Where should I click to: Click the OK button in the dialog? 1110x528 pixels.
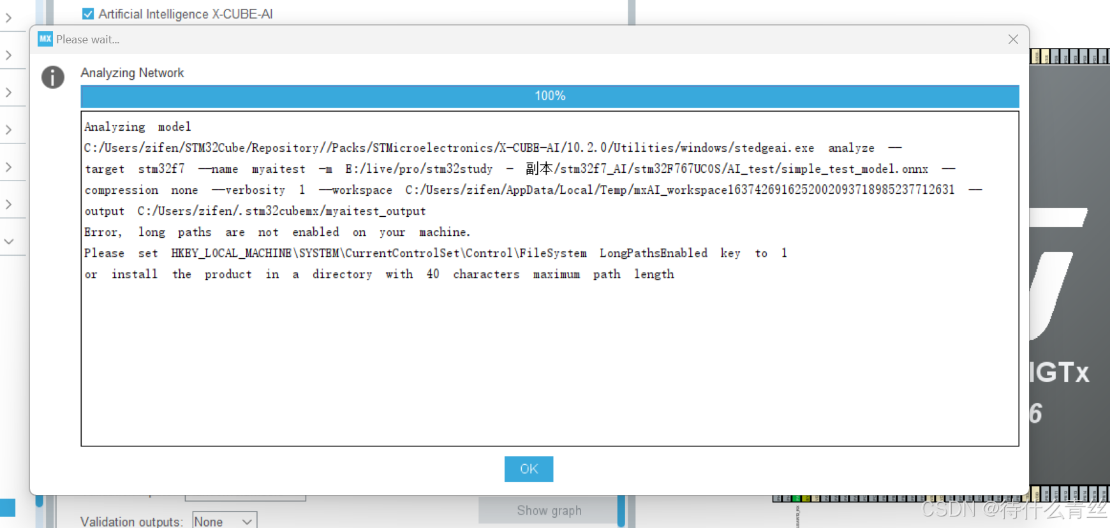pyautogui.click(x=528, y=469)
